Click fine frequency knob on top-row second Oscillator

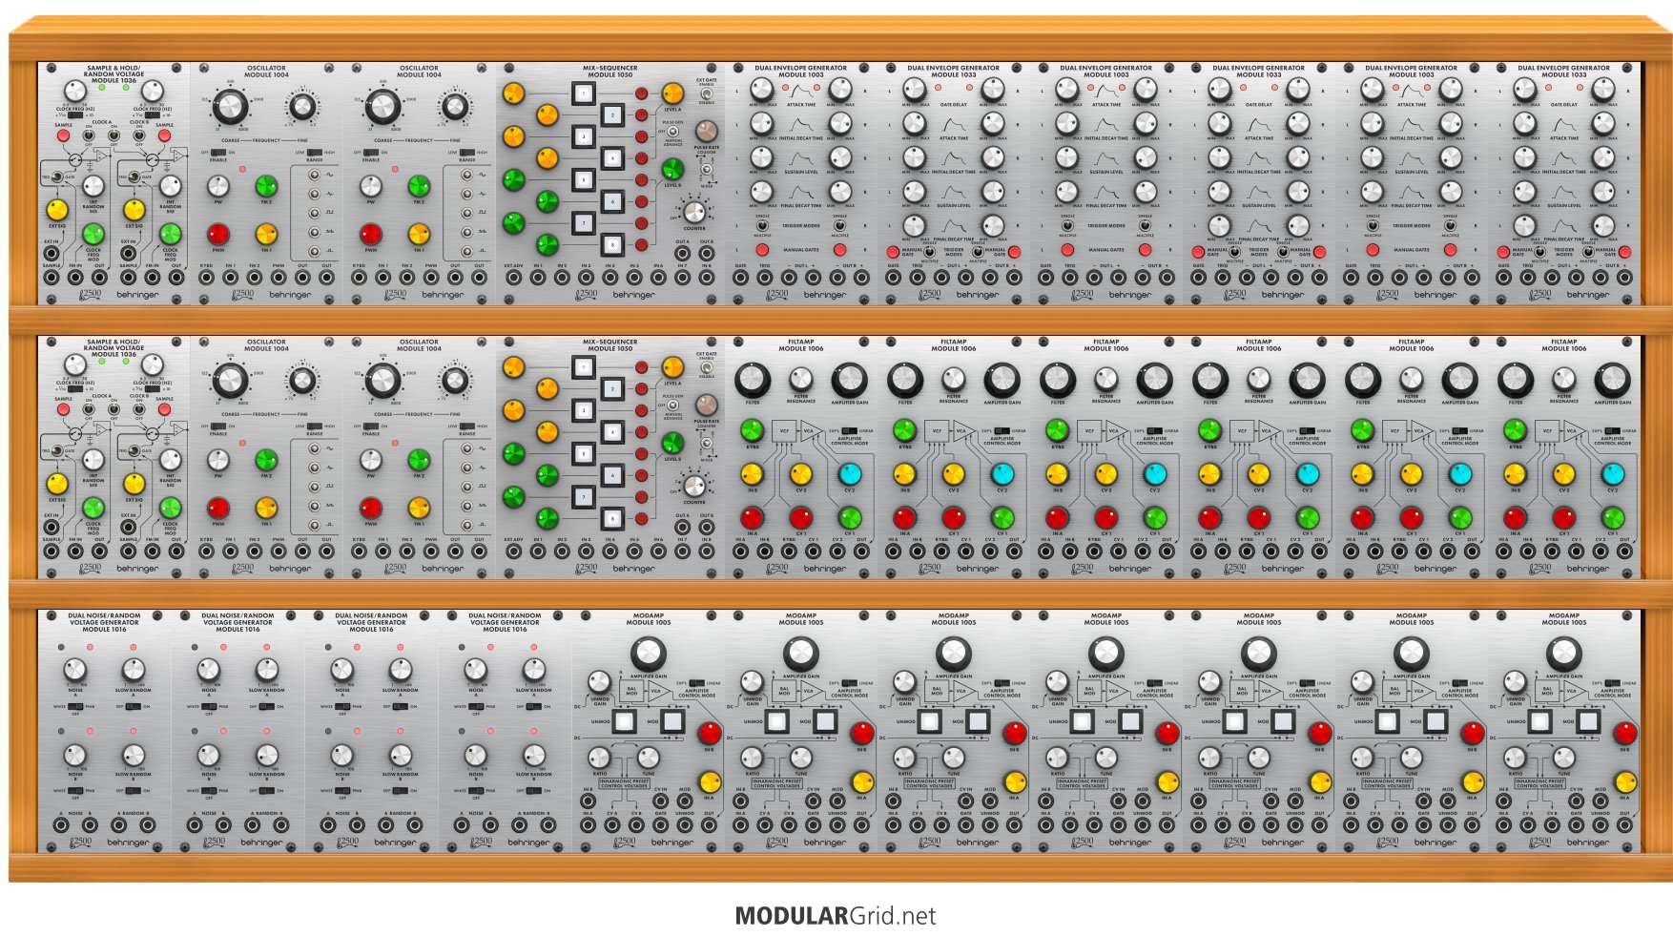tap(455, 106)
